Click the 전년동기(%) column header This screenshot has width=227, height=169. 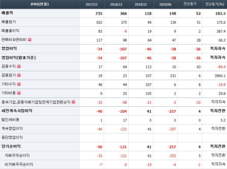215,4
